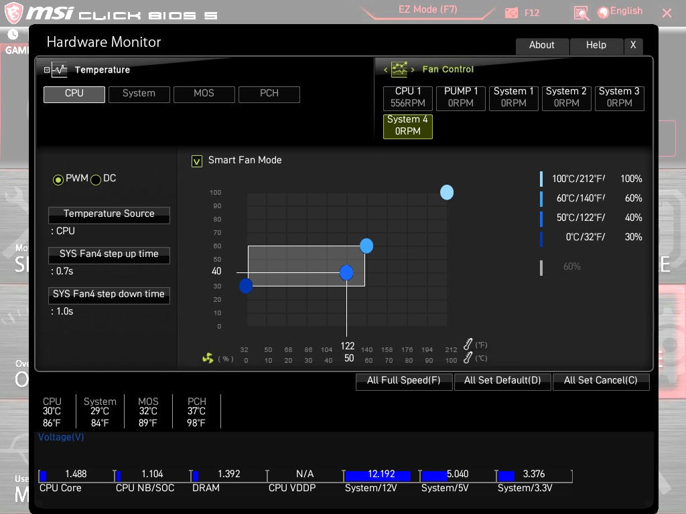Select the System temperature tab
The width and height of the screenshot is (686, 514).
pos(139,94)
